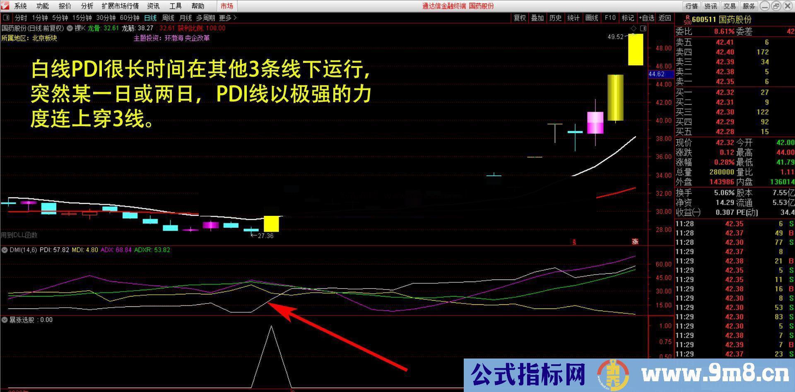Image resolution: width=795 pixels, height=392 pixels.
Task: Toggle the 叠加 overlay function
Action: coord(537,18)
